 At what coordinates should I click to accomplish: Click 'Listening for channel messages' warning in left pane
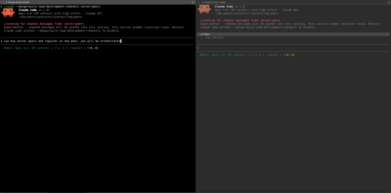click(x=44, y=24)
